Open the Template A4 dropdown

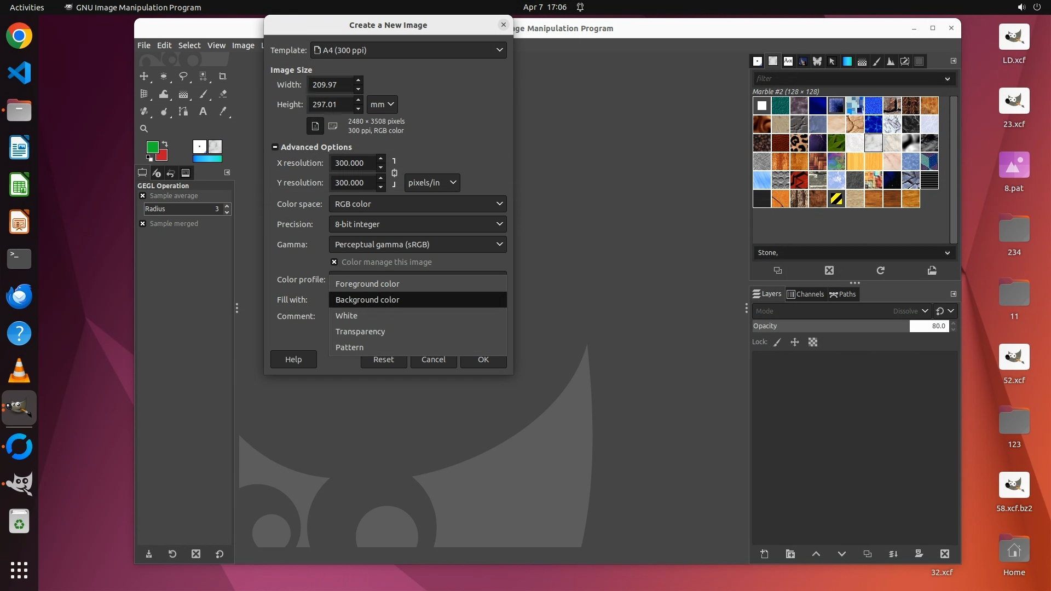pos(408,50)
